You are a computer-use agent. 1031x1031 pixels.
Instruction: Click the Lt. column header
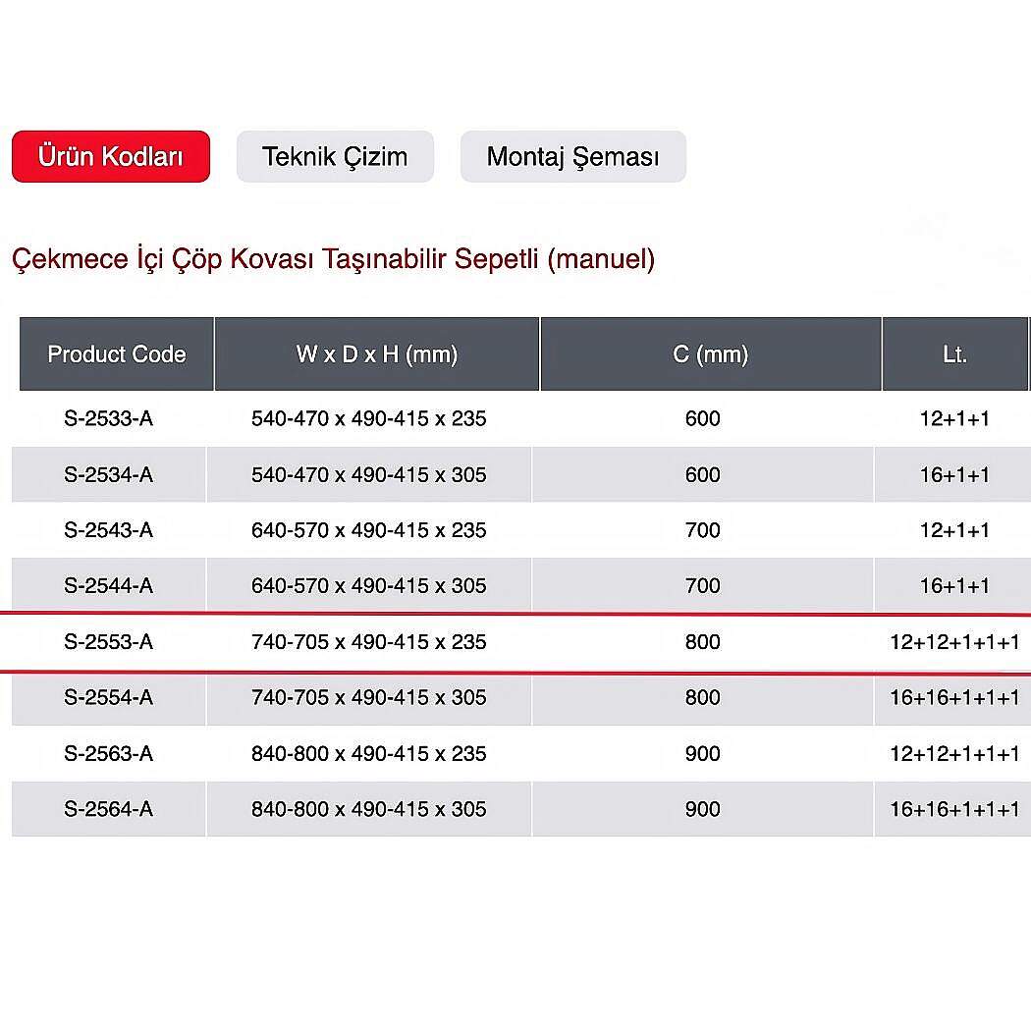tap(954, 353)
